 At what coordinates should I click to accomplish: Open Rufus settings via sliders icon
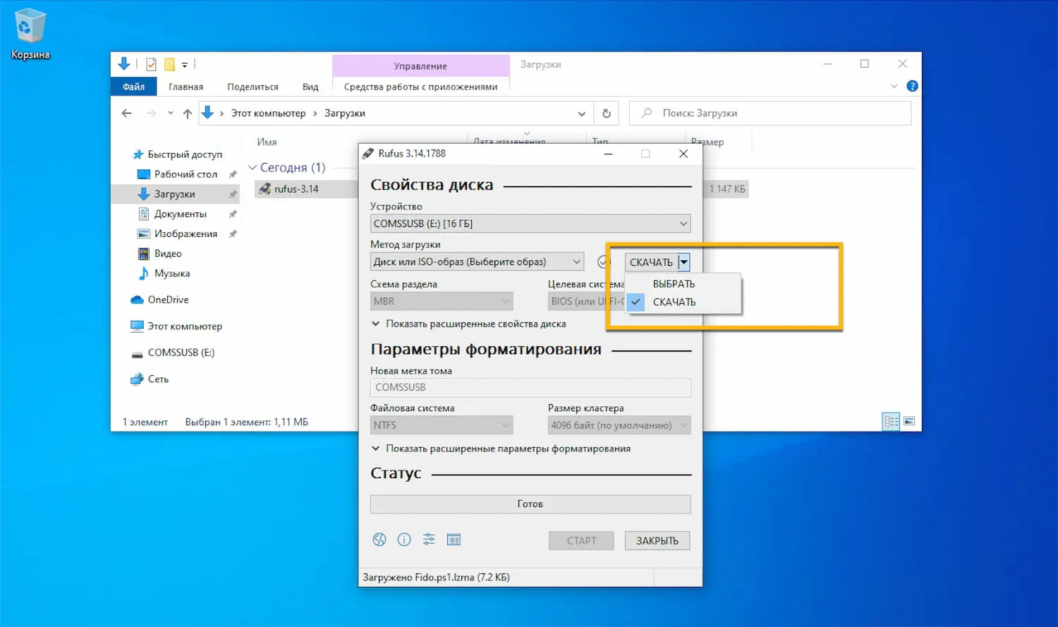tap(428, 540)
